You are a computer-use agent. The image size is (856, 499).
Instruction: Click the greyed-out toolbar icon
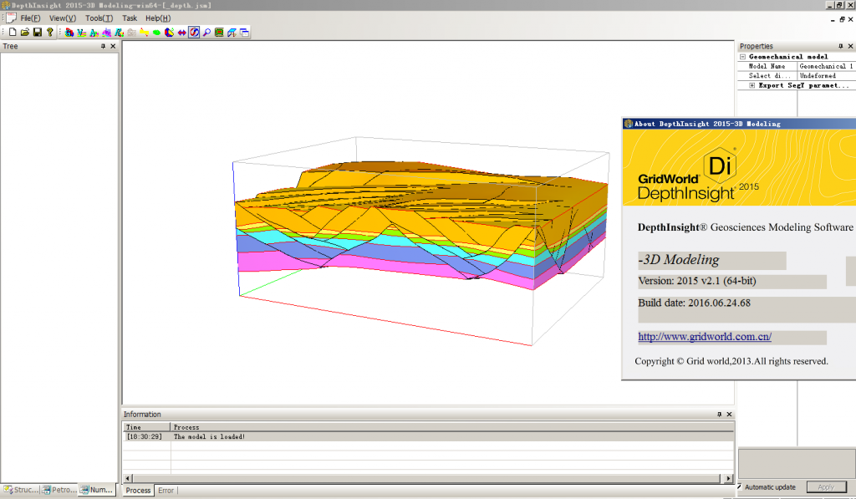131,33
